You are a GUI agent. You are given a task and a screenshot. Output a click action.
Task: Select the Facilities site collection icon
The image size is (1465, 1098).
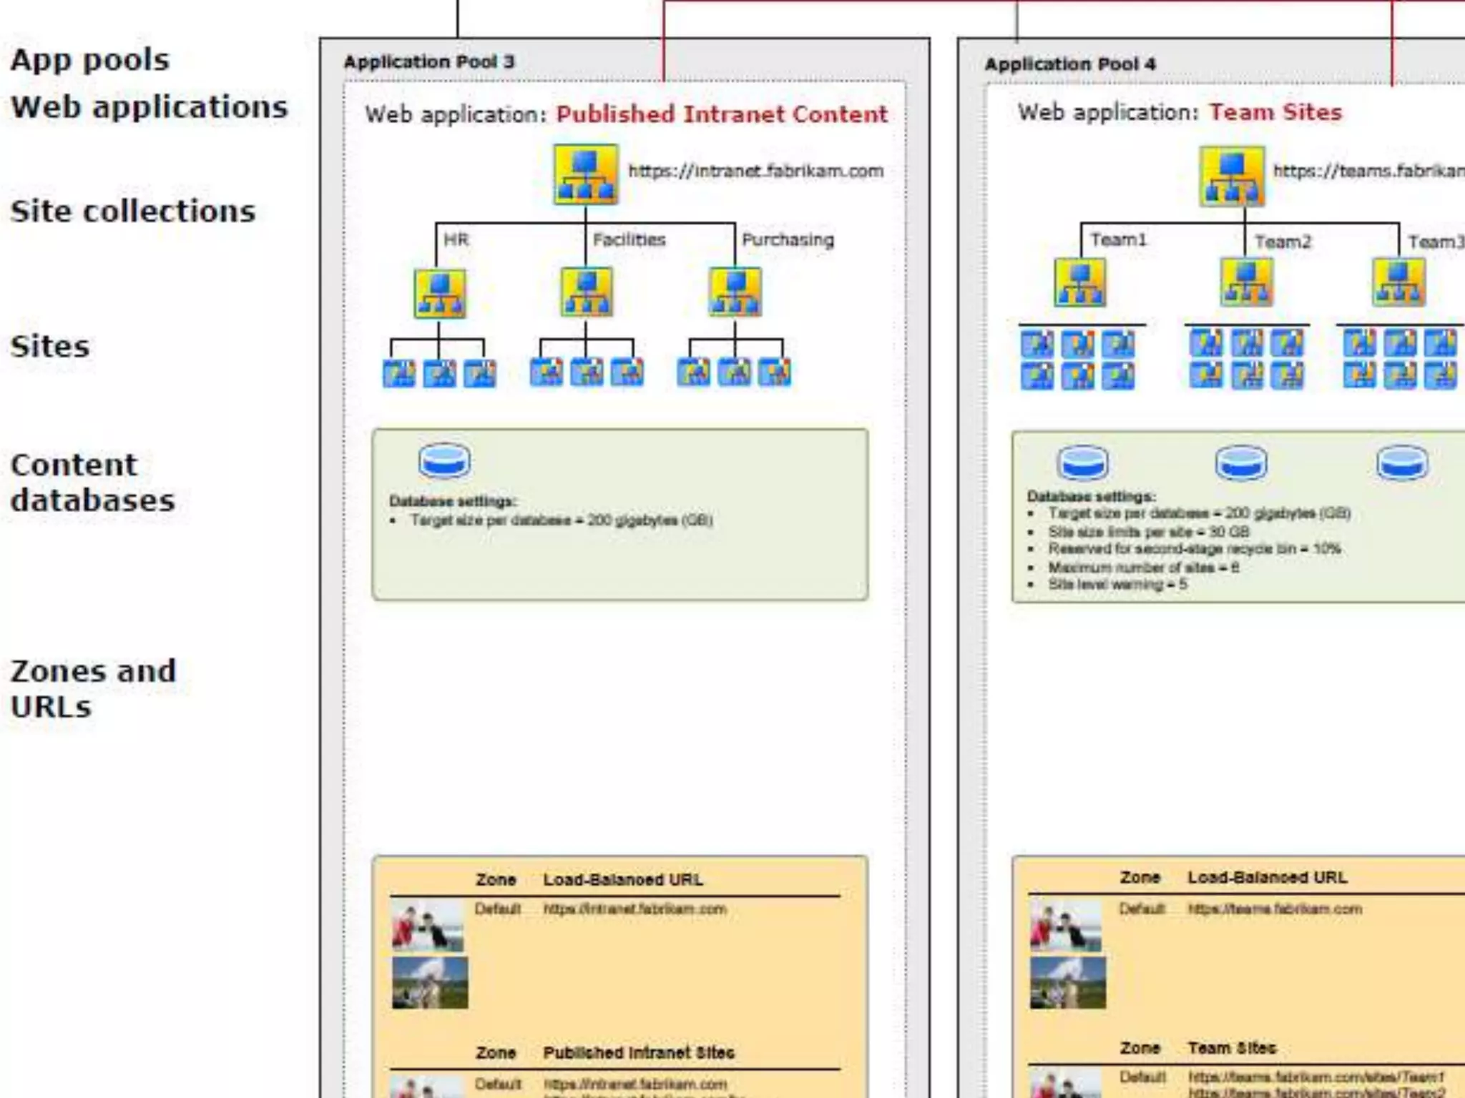coord(586,292)
